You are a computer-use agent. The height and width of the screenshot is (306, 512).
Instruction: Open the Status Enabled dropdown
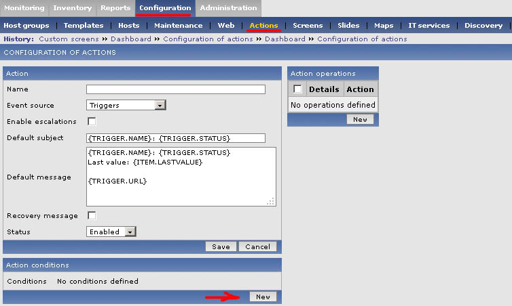tap(111, 232)
